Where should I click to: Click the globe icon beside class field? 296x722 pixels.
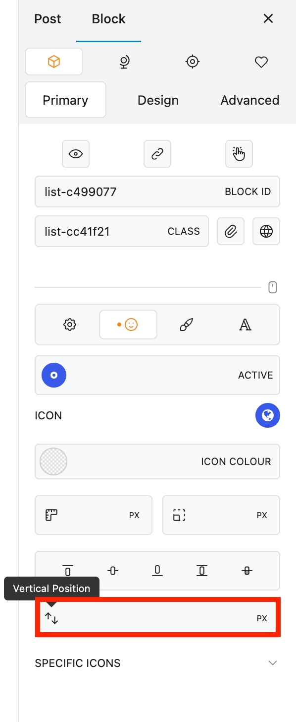pyautogui.click(x=266, y=231)
